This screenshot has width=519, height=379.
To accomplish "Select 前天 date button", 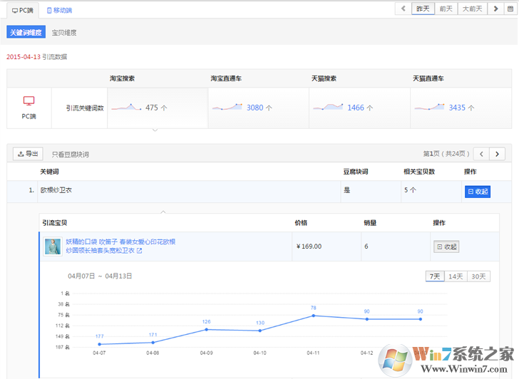I will click(x=446, y=9).
